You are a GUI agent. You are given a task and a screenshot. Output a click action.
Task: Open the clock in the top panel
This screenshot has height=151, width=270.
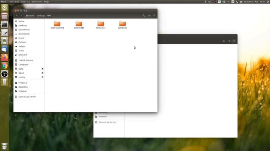click(262, 2)
